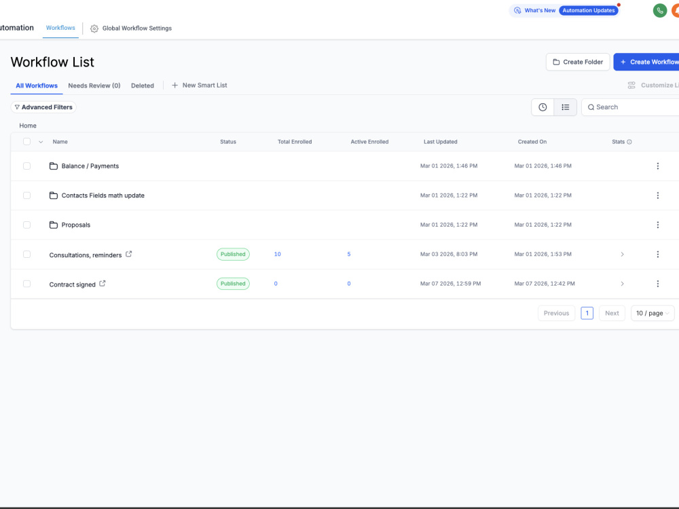Open total enrolled count 10

tap(277, 254)
